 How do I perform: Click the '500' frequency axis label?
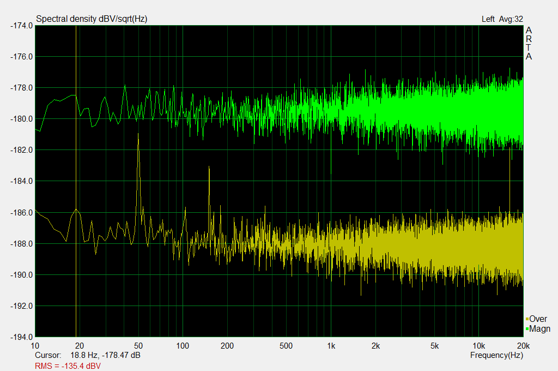pos(286,346)
